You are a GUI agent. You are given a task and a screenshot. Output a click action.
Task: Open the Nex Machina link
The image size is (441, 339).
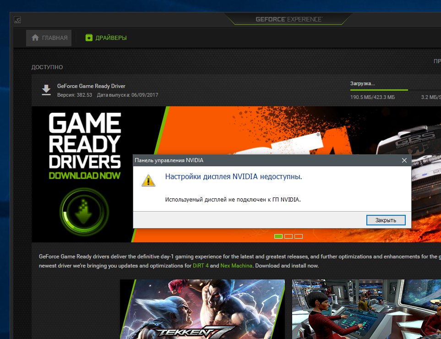(237, 266)
